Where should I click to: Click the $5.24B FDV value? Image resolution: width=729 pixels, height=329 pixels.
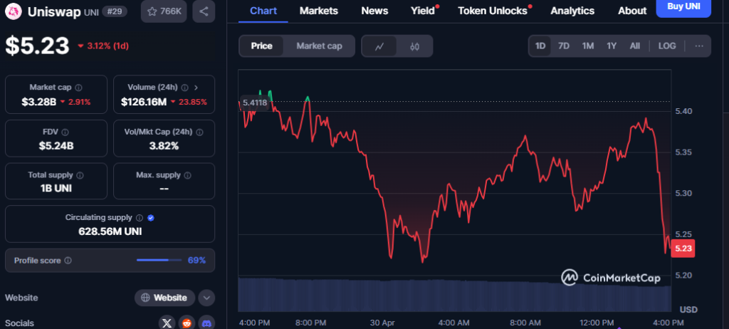(x=56, y=146)
